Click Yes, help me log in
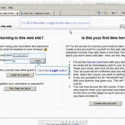Image resolution: width=125 pixels, height=125 pixels. [x=20, y=88]
